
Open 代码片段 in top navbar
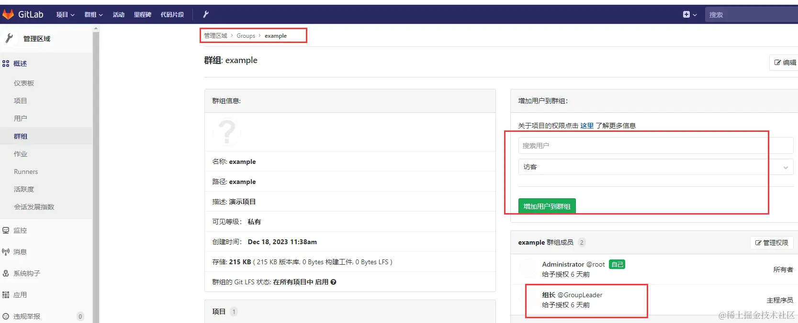point(172,15)
